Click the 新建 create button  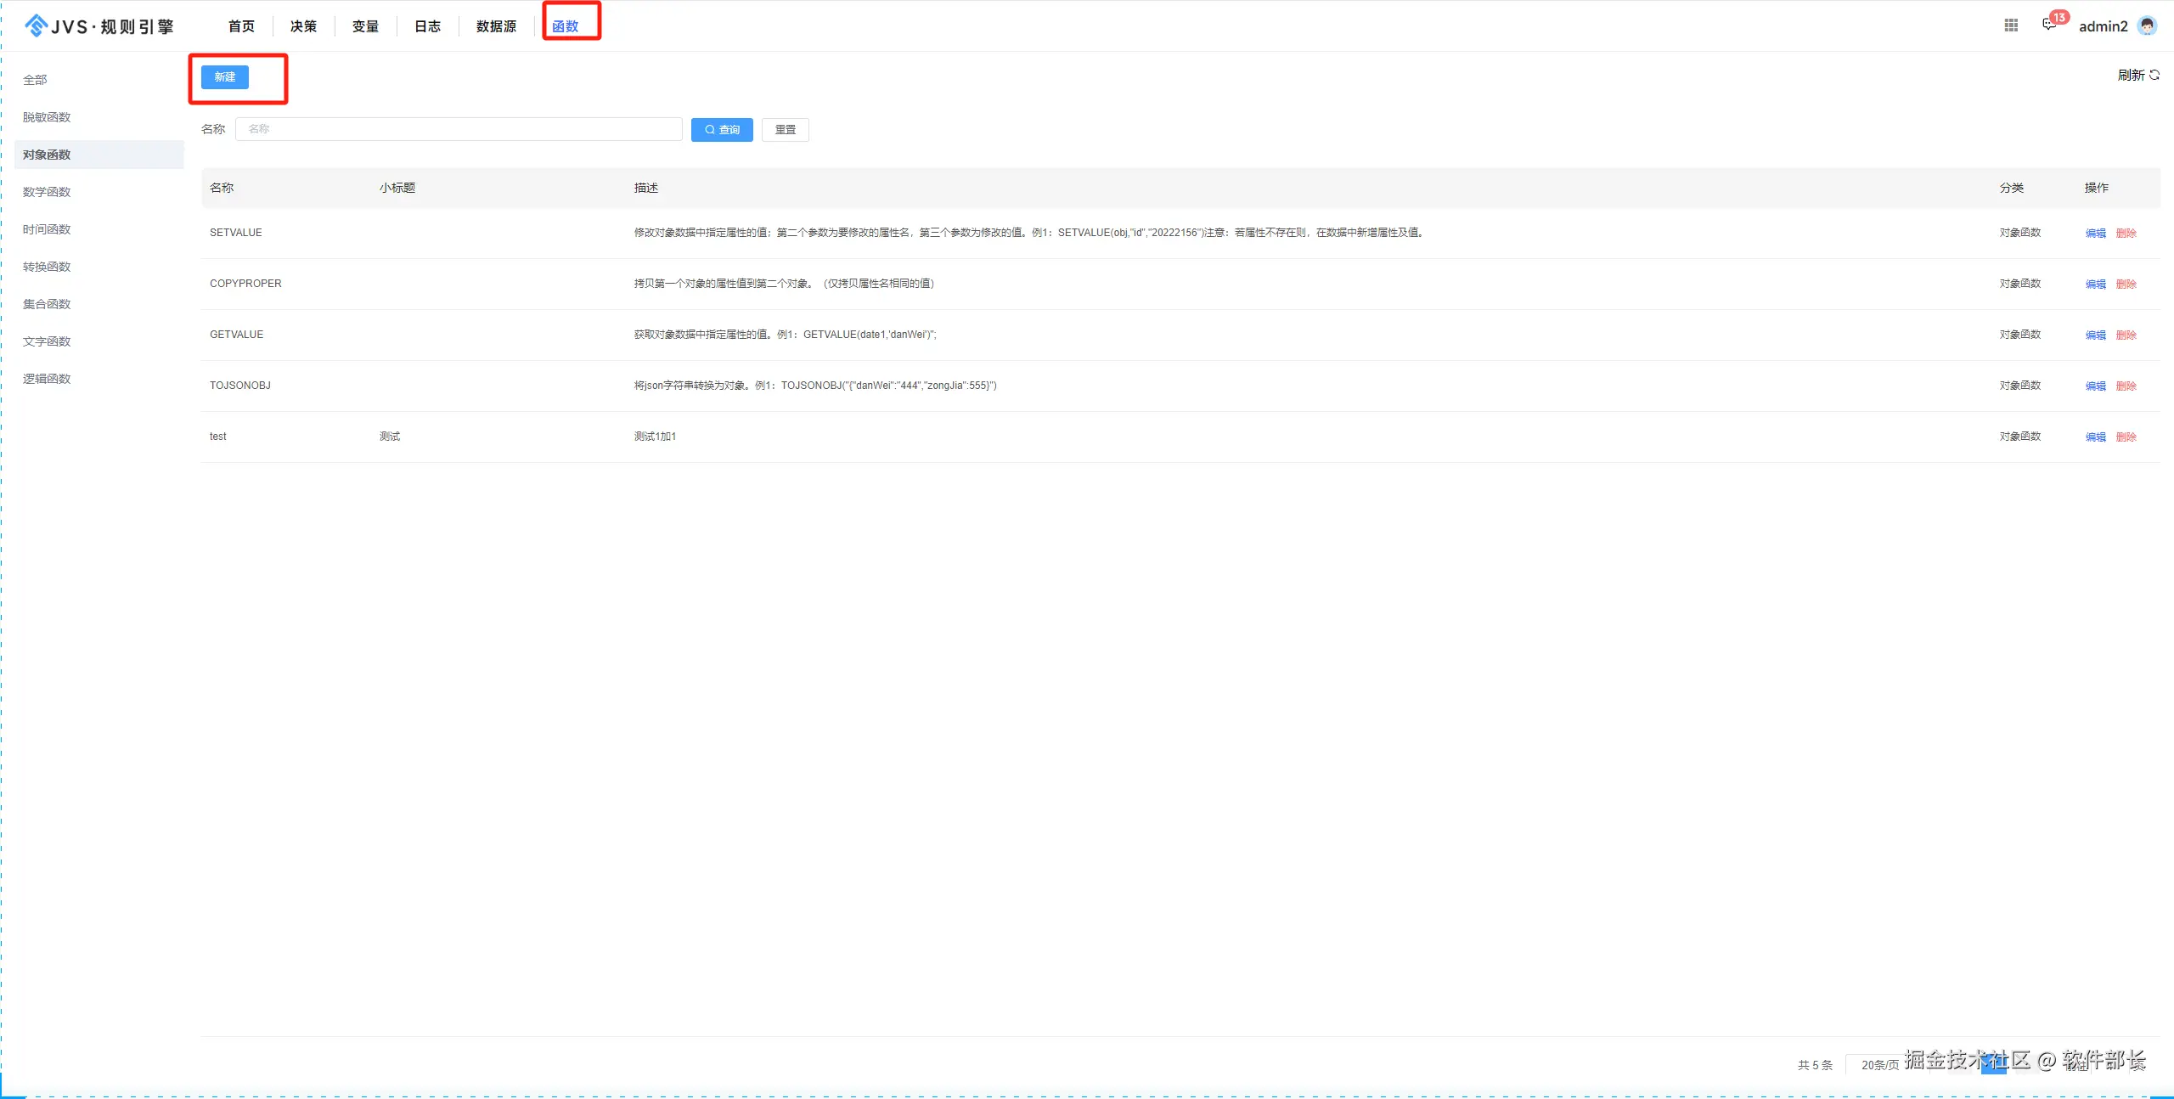(224, 77)
